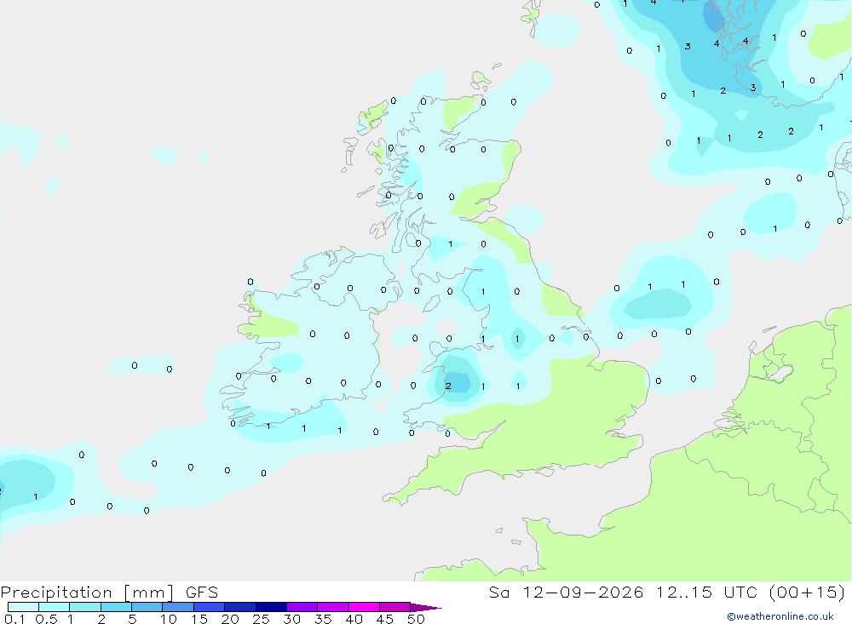Click the 0.1 mm lightest cyan legend swatch
This screenshot has width=852, height=624.
(23, 607)
